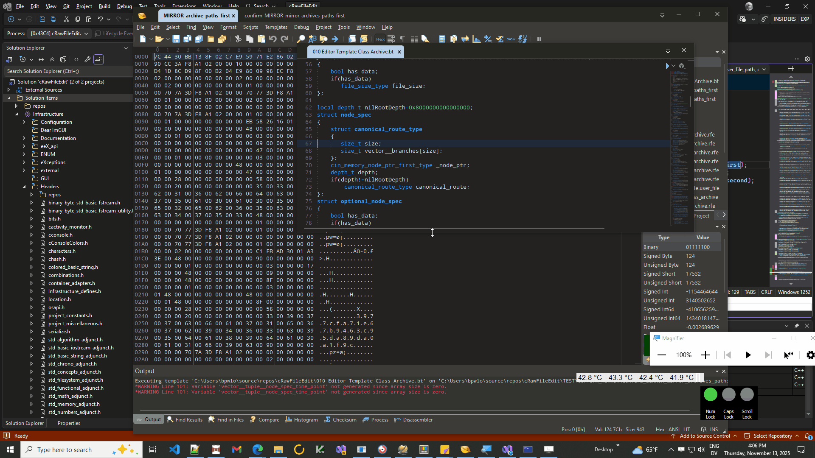Open the Process dropdown combo box
815x458 pixels.
tap(59, 34)
